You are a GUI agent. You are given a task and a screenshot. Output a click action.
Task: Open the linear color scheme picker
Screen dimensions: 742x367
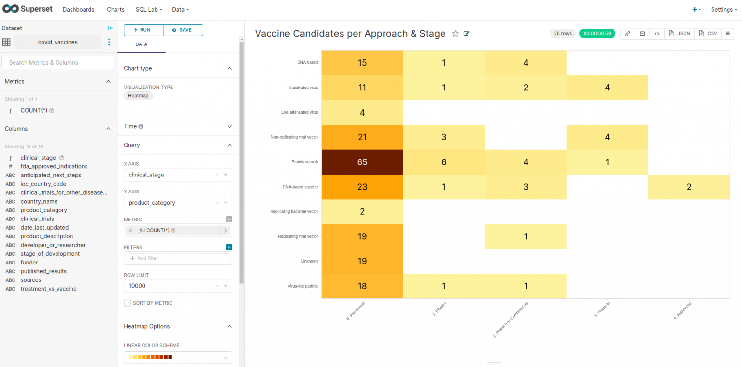point(178,357)
